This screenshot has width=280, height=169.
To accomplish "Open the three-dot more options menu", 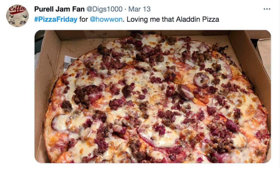I will click(x=267, y=9).
